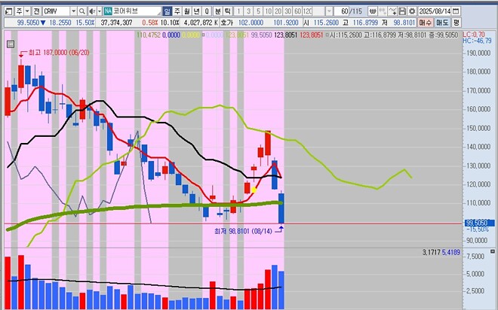Select the 1 interval button
The image size is (498, 310).
pyautogui.click(x=238, y=11)
